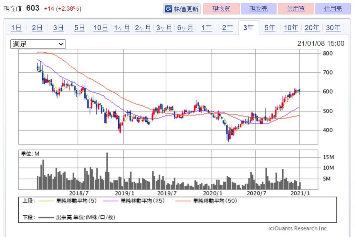Switch chart to 3ヶ月 range
Image resolution: width=355 pixels, height=237 pixels.
point(164,28)
